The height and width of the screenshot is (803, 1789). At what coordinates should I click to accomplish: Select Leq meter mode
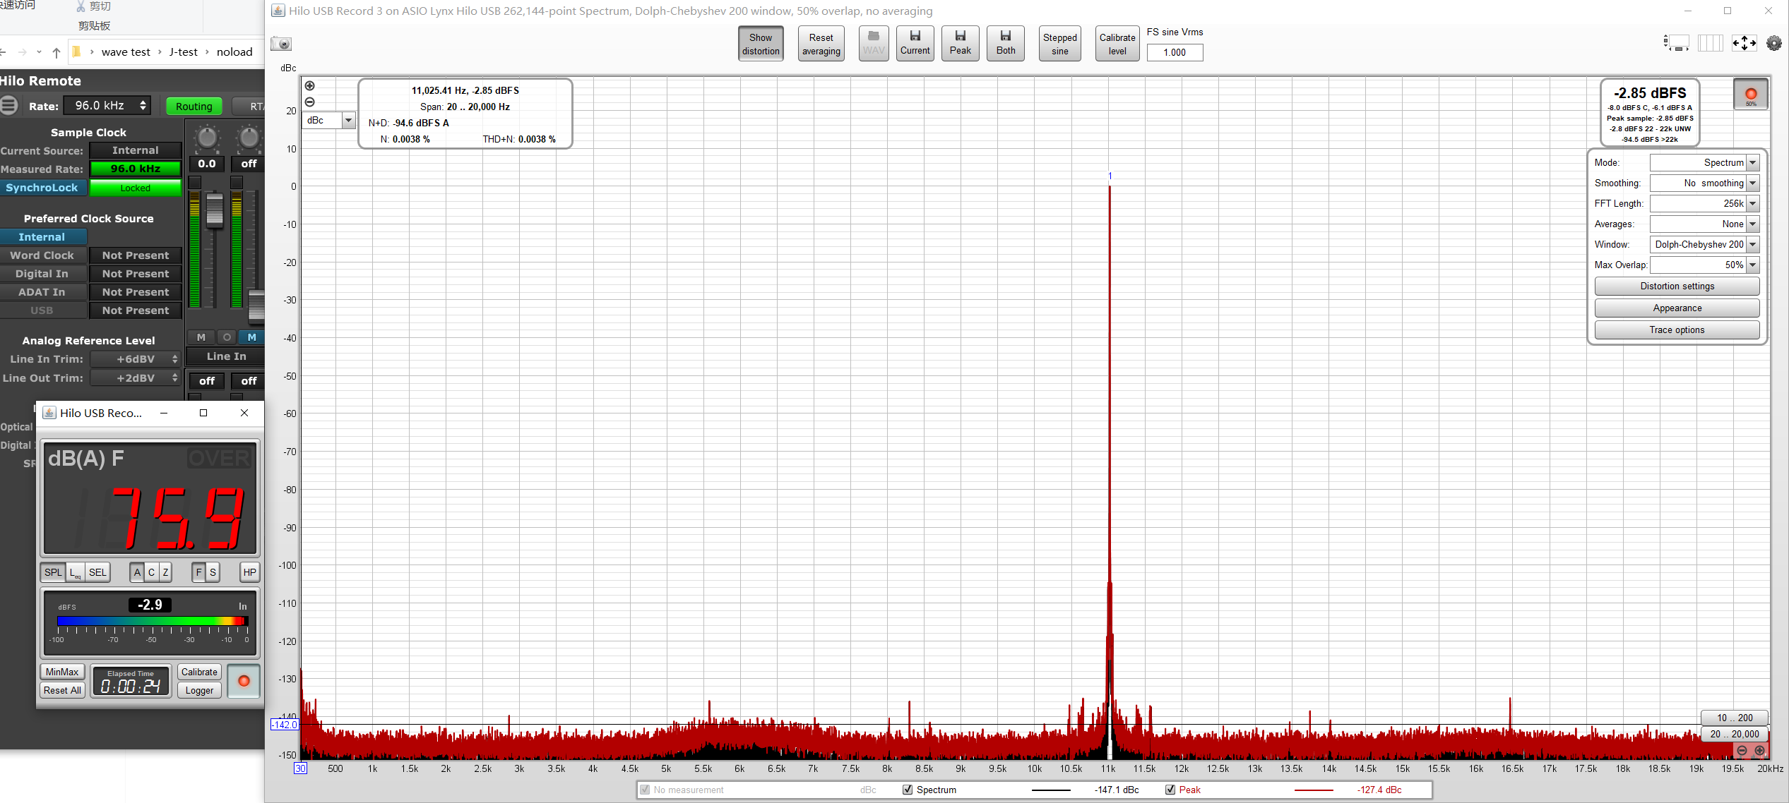coord(75,572)
